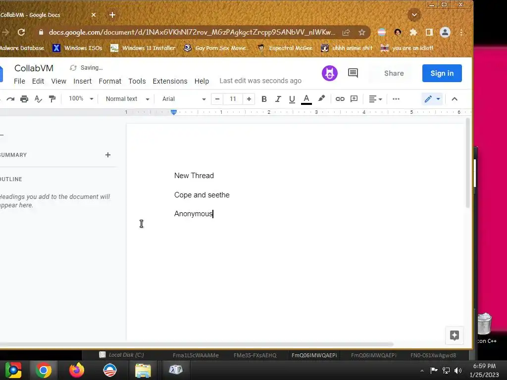Open the text color picker

(306, 99)
